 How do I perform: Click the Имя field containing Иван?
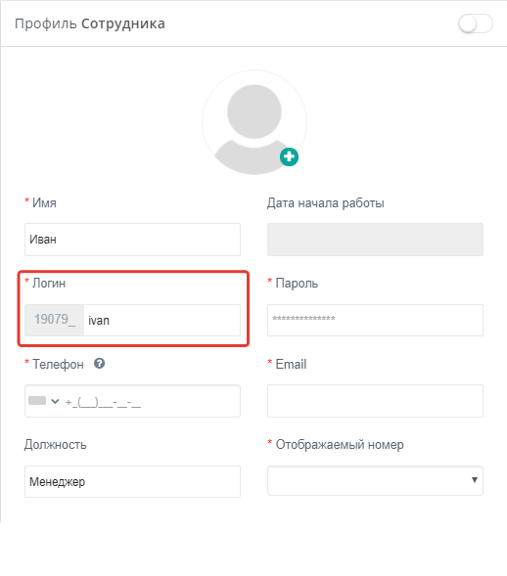point(132,240)
